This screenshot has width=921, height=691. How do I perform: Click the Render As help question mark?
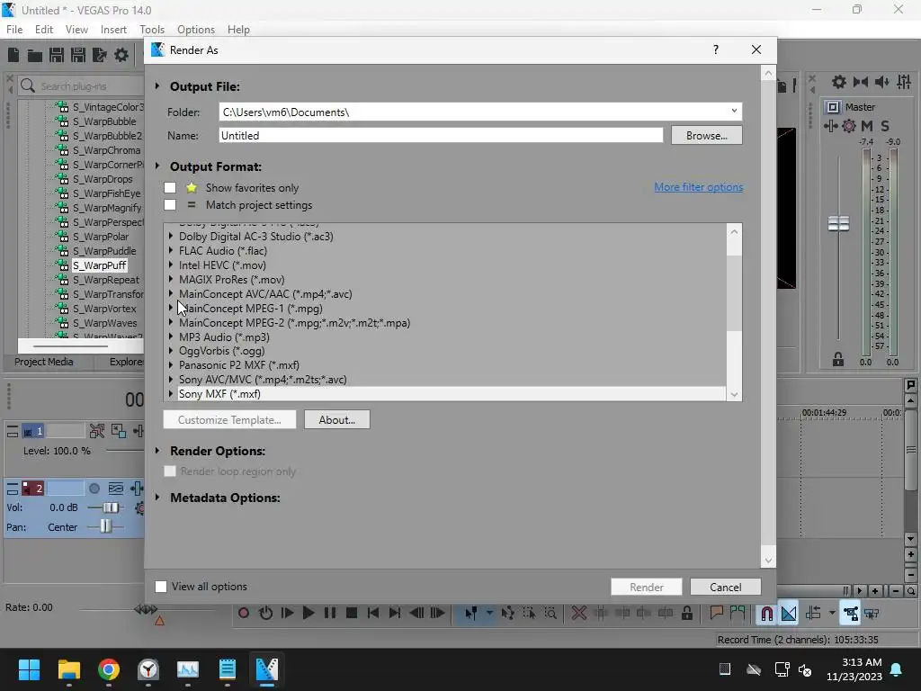click(715, 50)
